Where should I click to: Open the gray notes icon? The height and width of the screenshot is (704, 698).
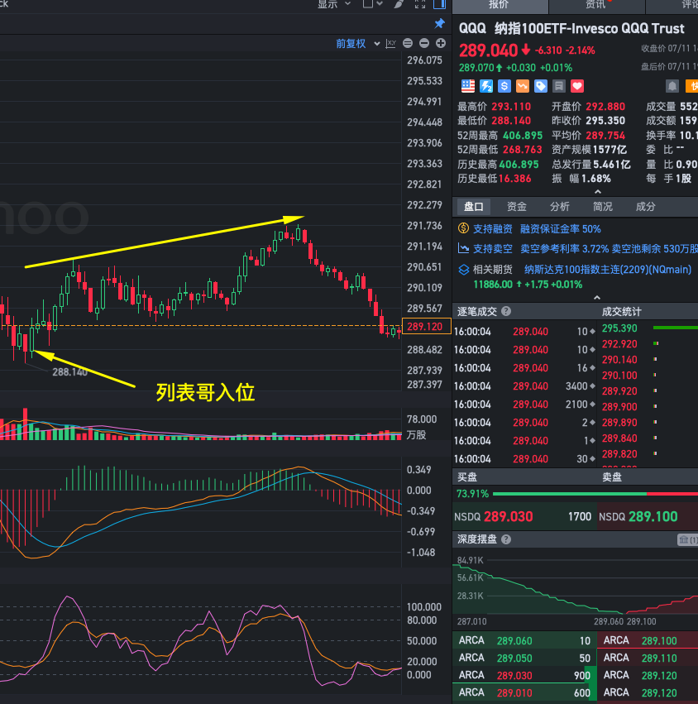(x=559, y=86)
